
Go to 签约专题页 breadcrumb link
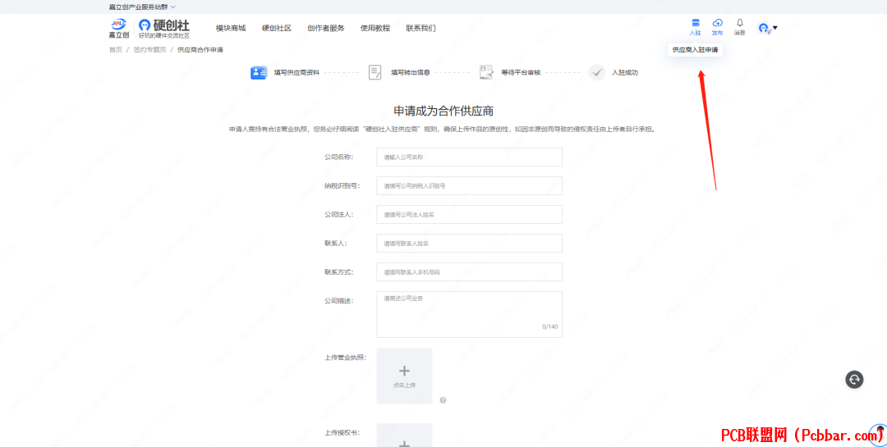coord(150,50)
